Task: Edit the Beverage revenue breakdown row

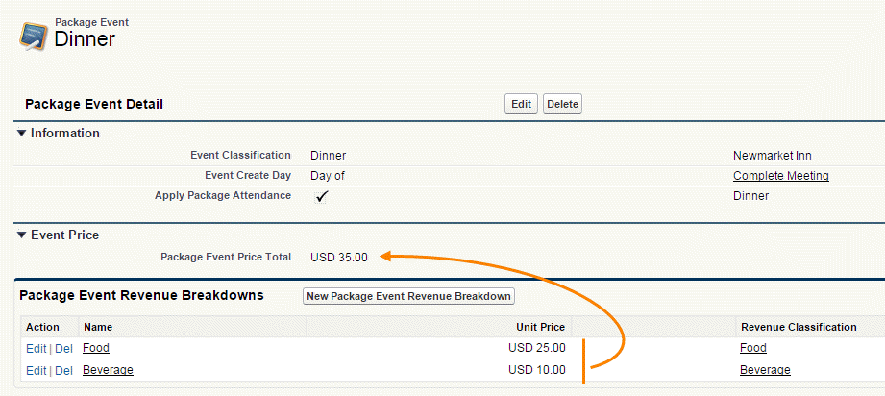Action: pos(37,371)
